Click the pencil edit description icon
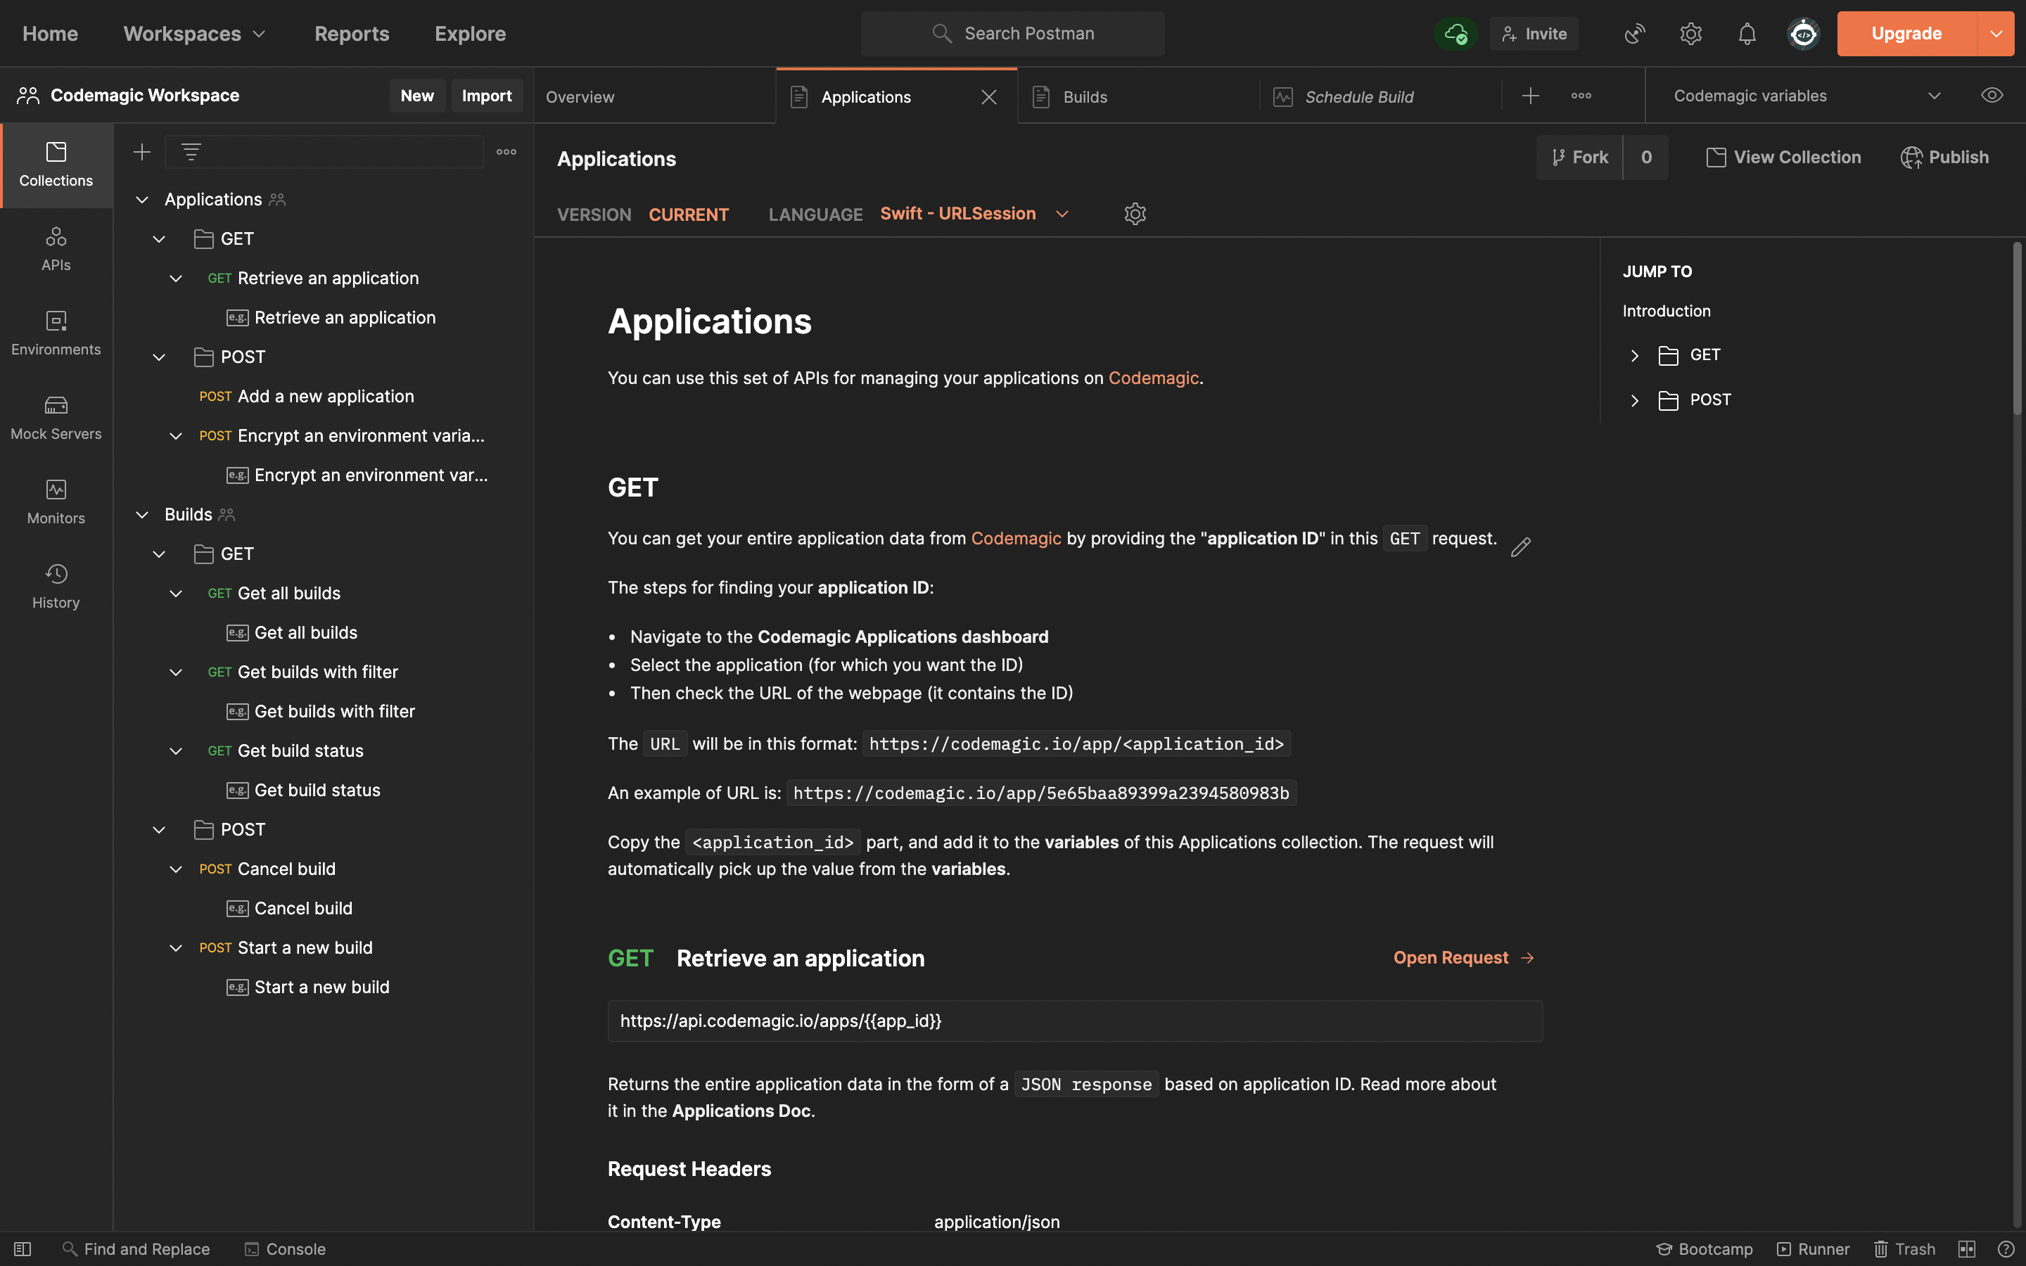The height and width of the screenshot is (1266, 2026). [x=1520, y=548]
